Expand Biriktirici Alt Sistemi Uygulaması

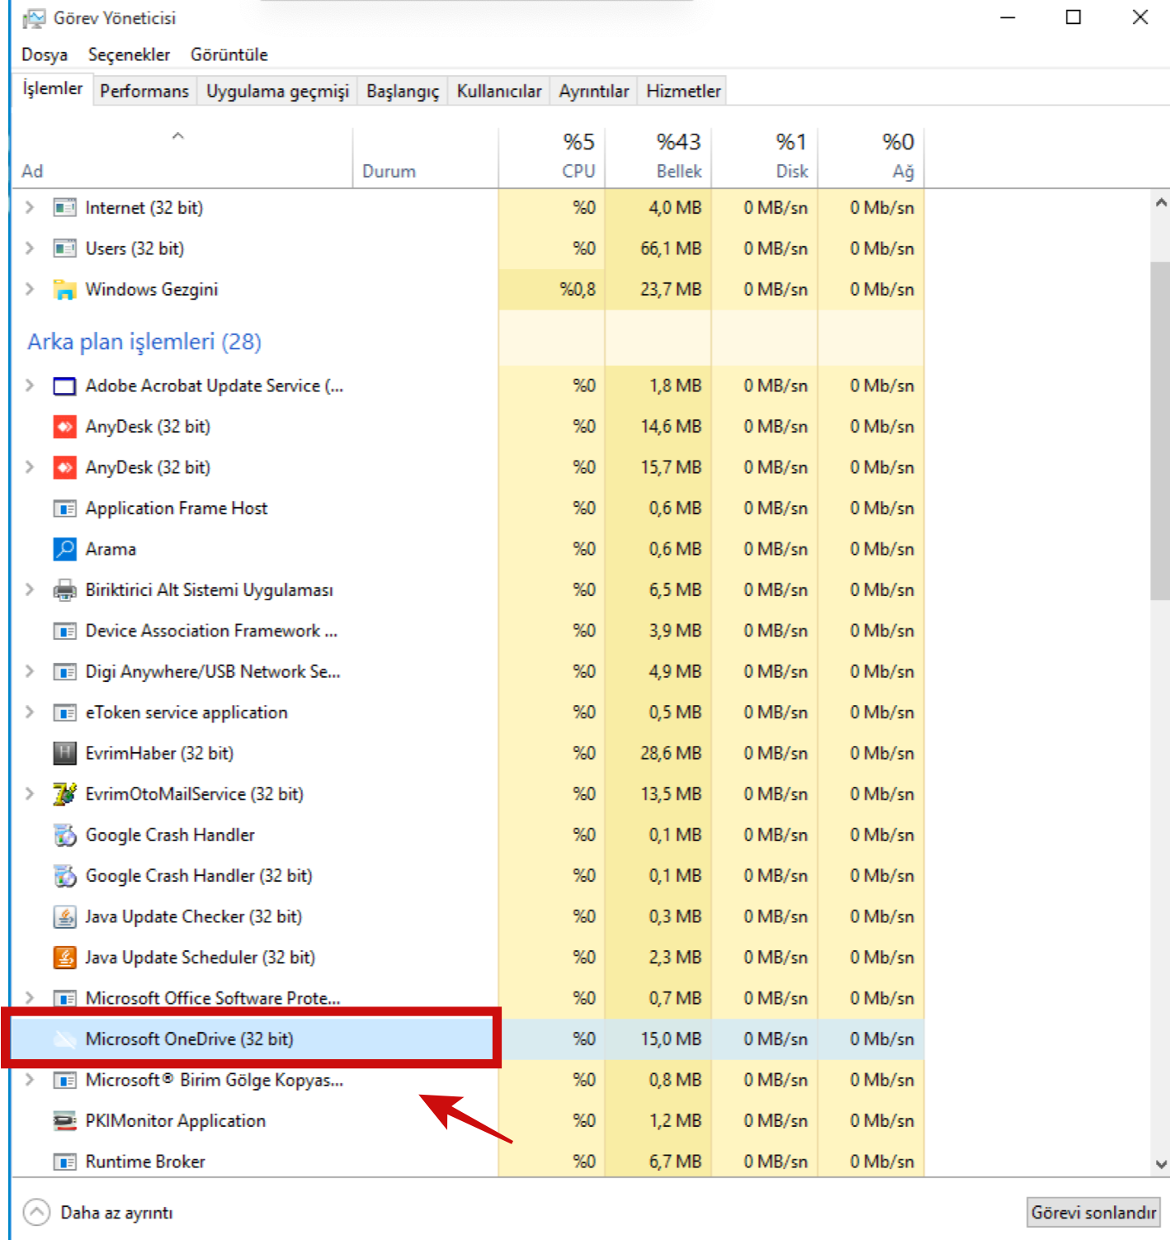coord(30,589)
